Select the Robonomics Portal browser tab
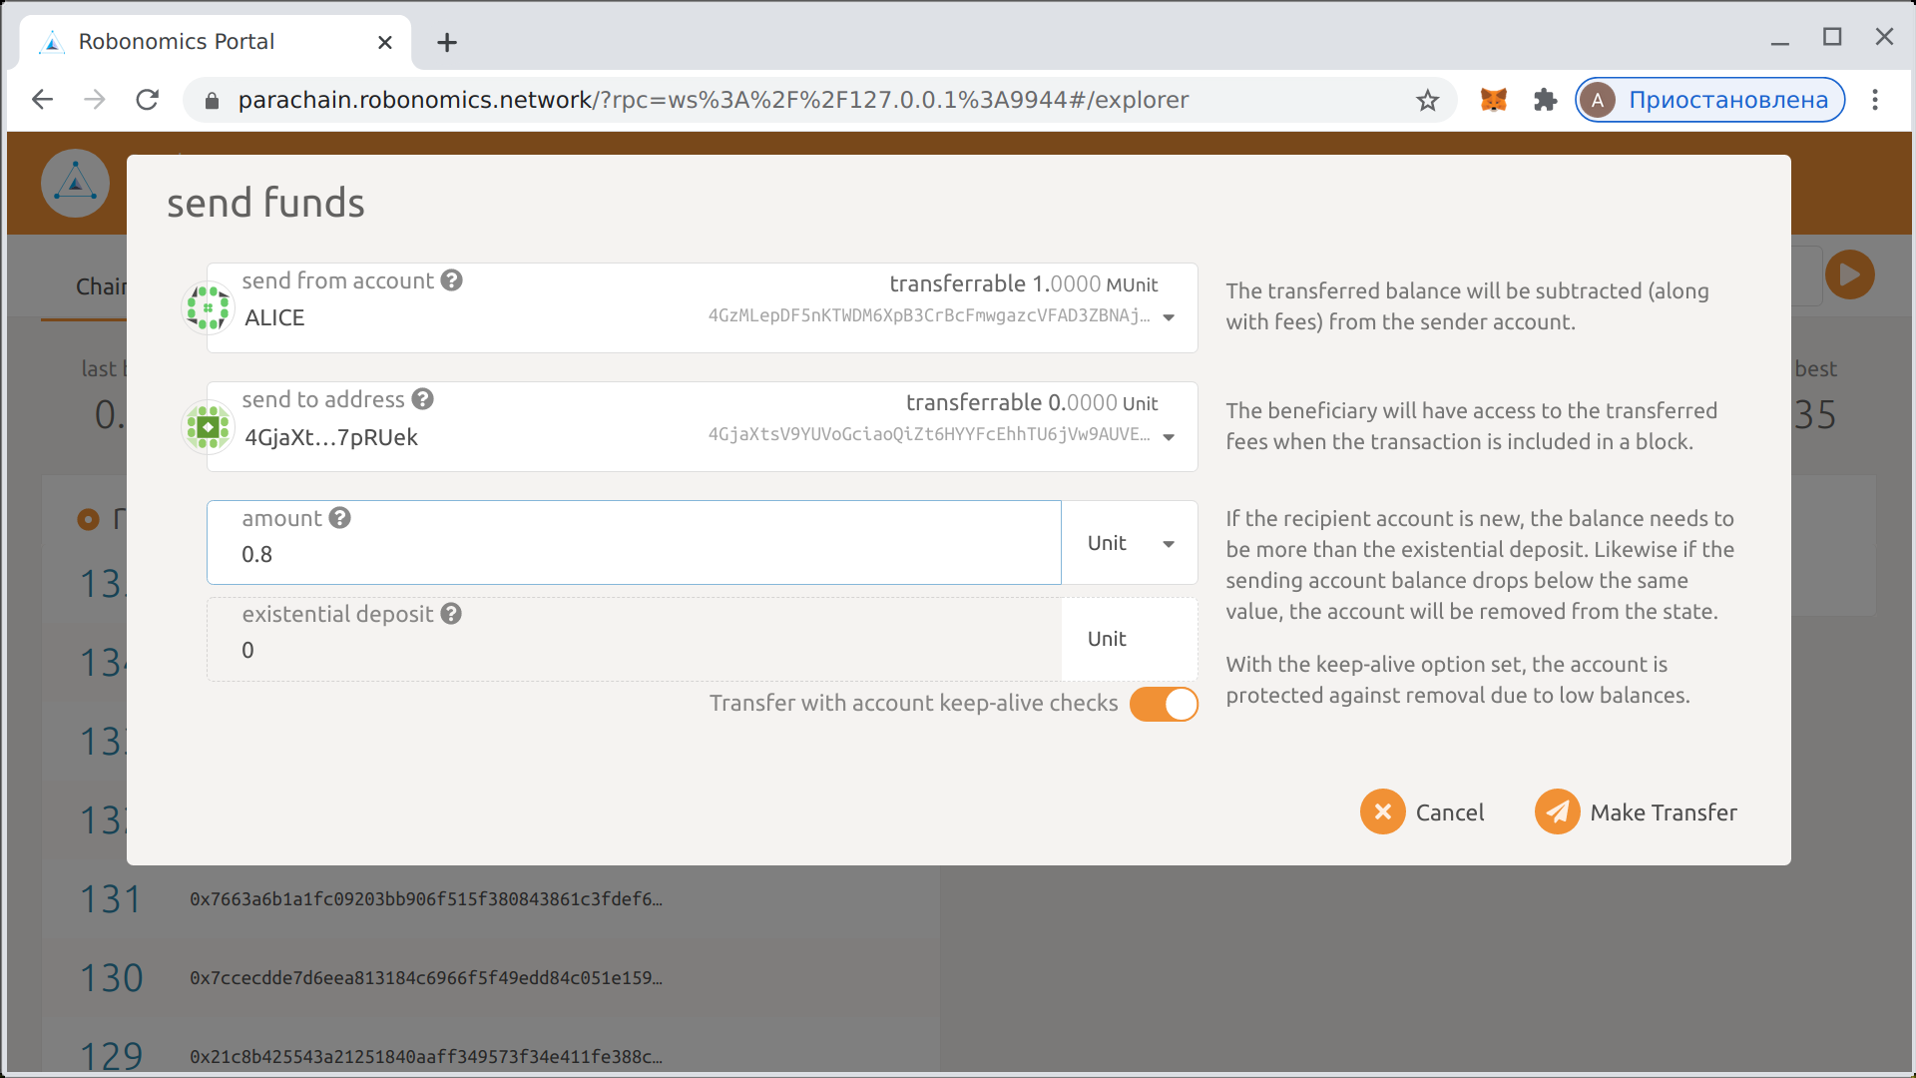Viewport: 1916px width, 1078px height. pyautogui.click(x=215, y=42)
